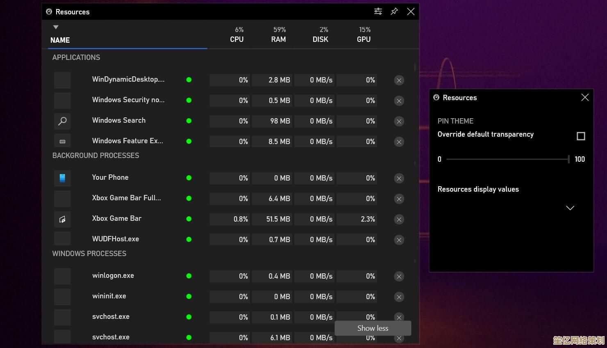Image resolution: width=607 pixels, height=348 pixels.
Task: Adjust the transparency slider handle
Action: click(569, 159)
